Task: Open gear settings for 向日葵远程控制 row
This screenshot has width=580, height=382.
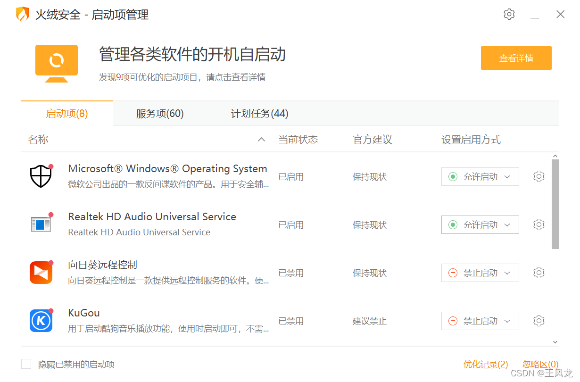Action: click(539, 273)
